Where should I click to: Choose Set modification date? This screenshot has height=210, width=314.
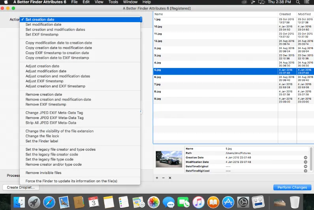(x=80, y=25)
